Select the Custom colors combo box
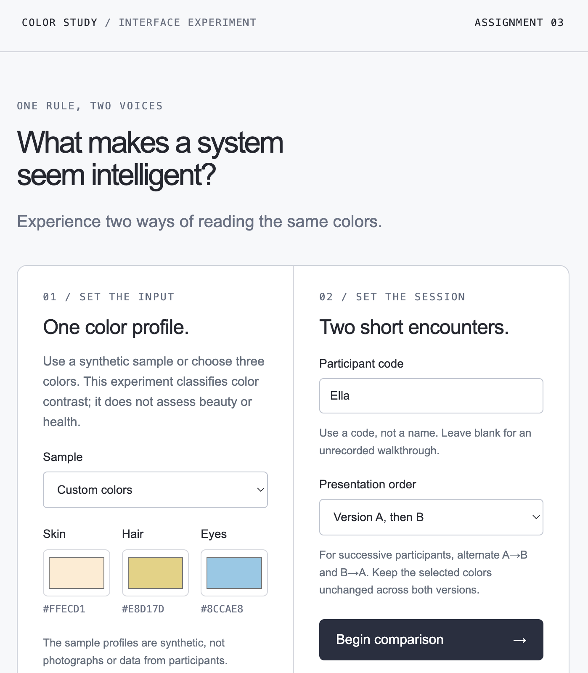 click(x=155, y=490)
